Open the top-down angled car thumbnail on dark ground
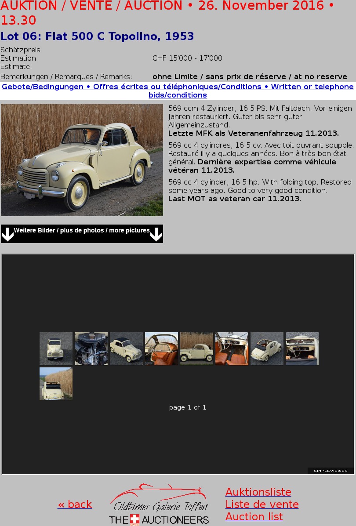356x526 pixels. point(127,348)
